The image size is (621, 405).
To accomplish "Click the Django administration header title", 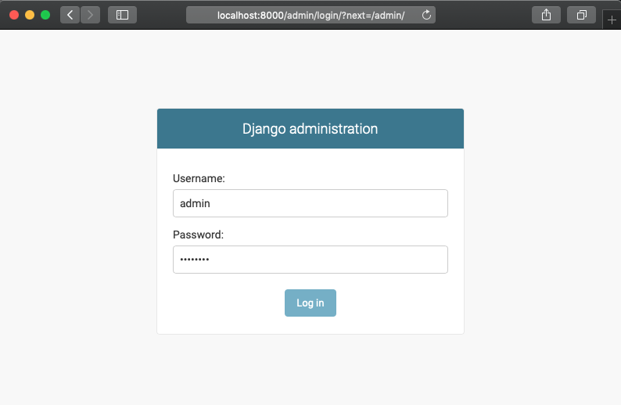I will 310,129.
